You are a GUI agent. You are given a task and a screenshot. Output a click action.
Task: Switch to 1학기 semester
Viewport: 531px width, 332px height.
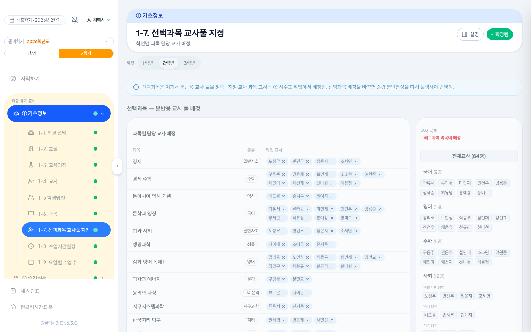tap(32, 53)
